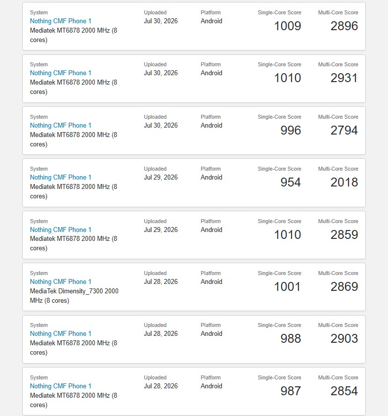Click the 2018 multi-core score value
This screenshot has height=416, width=388.
click(344, 182)
